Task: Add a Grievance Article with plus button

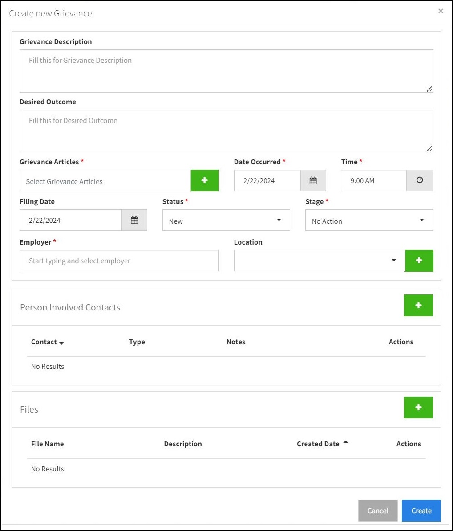Action: (x=205, y=180)
